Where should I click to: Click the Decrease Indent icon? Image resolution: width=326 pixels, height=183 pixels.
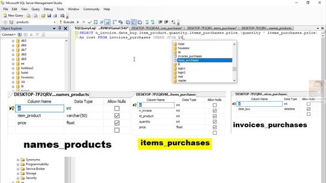coord(160,22)
